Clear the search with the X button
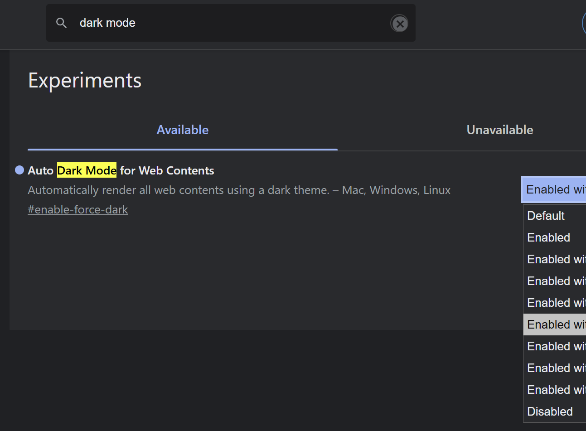 (399, 24)
